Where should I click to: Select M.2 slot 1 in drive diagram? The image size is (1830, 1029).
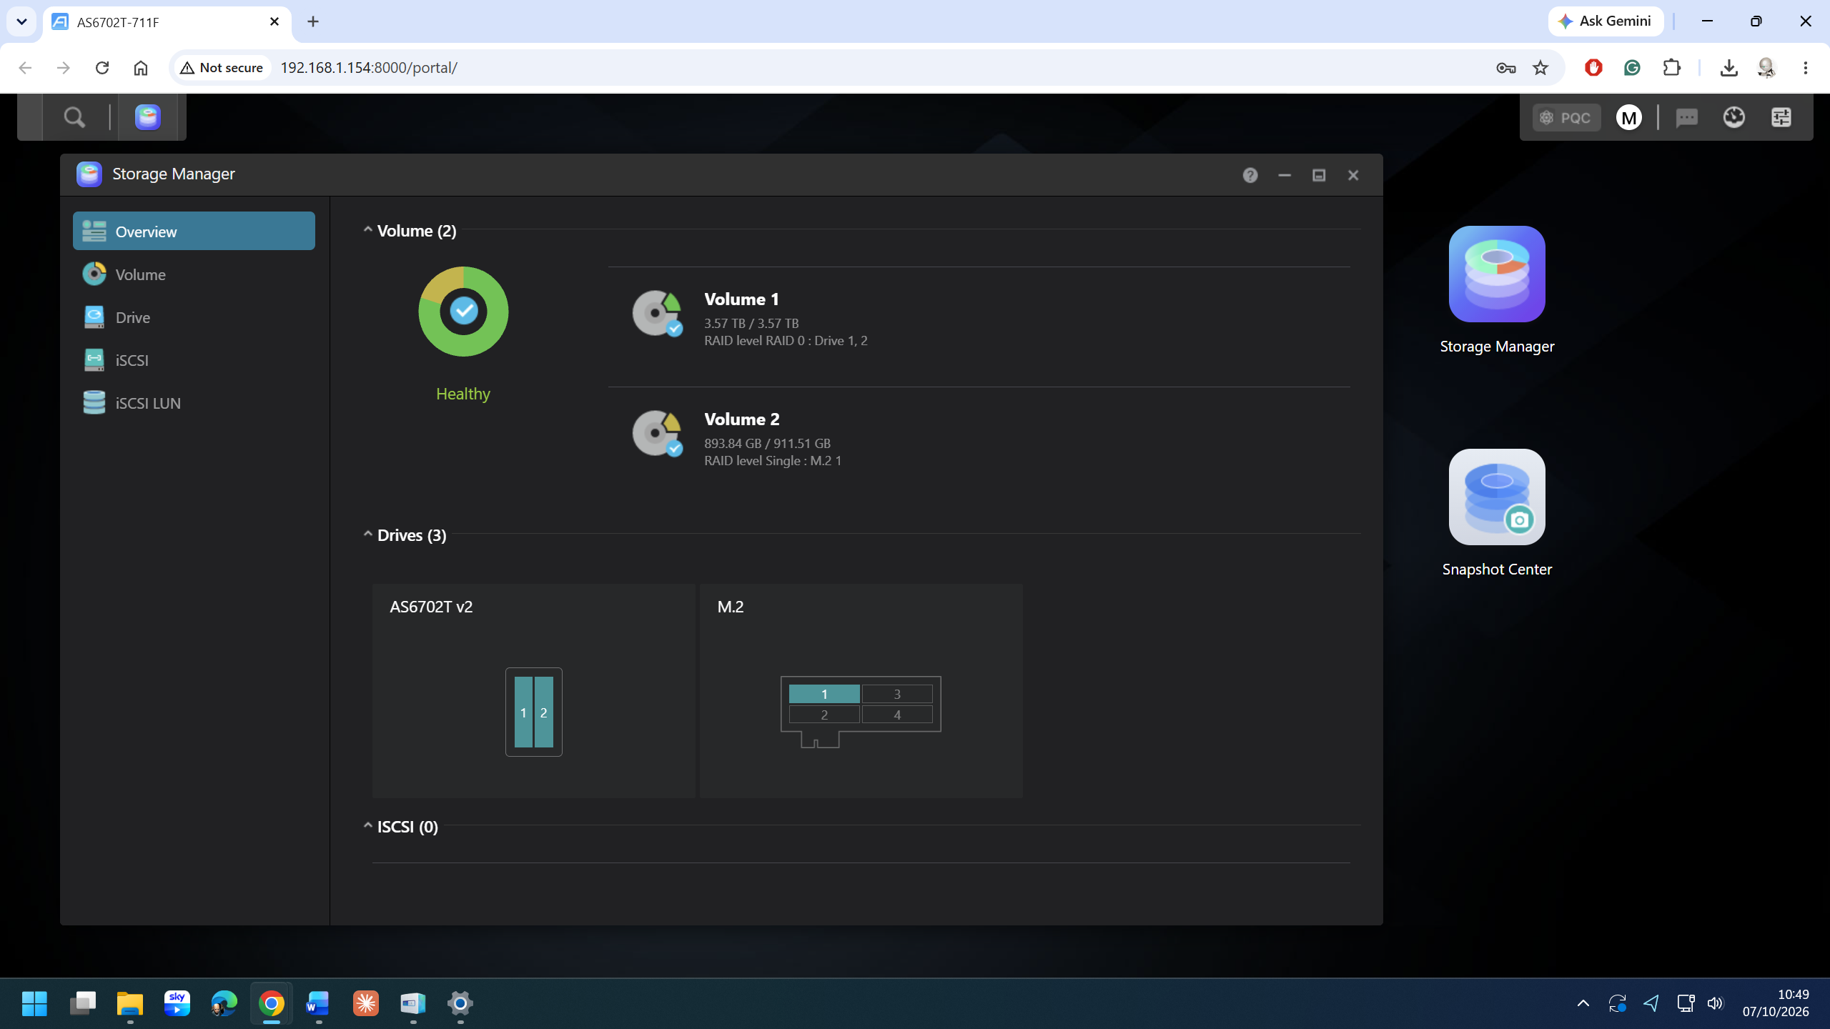point(824,694)
